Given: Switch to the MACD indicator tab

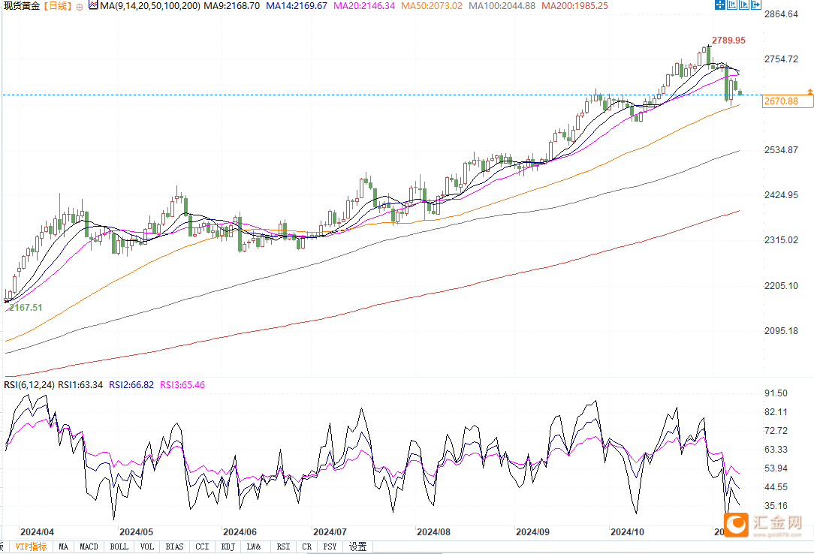Looking at the screenshot, I should click(x=89, y=547).
